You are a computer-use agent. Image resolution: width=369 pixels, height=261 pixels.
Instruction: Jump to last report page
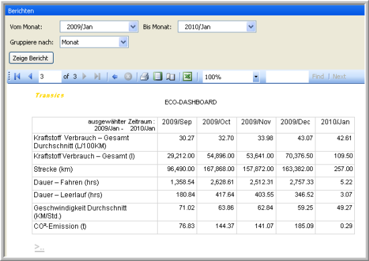(x=97, y=76)
